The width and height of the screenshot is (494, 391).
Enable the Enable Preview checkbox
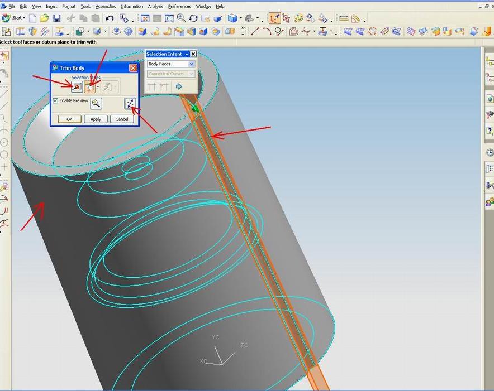(55, 102)
